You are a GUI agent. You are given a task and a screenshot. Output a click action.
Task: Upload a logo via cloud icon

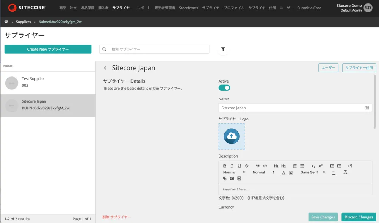click(x=232, y=136)
